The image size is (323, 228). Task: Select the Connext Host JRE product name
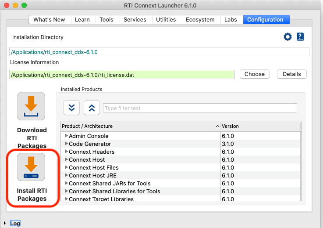(93, 176)
